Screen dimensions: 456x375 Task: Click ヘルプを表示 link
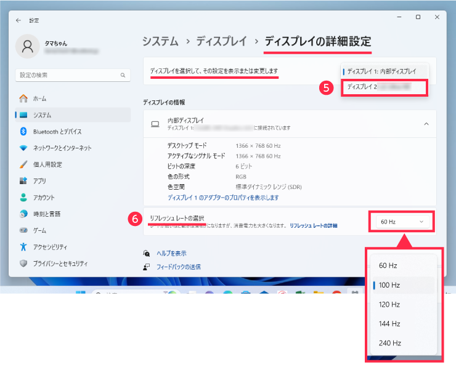(171, 253)
